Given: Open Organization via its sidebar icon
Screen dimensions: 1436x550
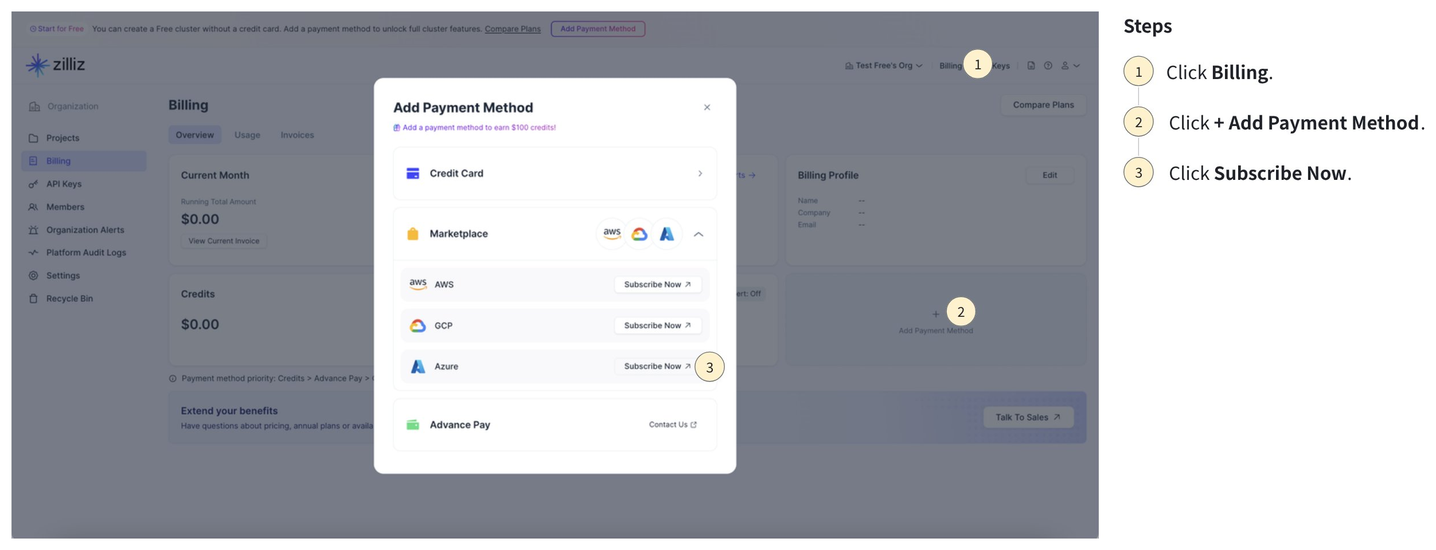Looking at the screenshot, I should pyautogui.click(x=34, y=107).
